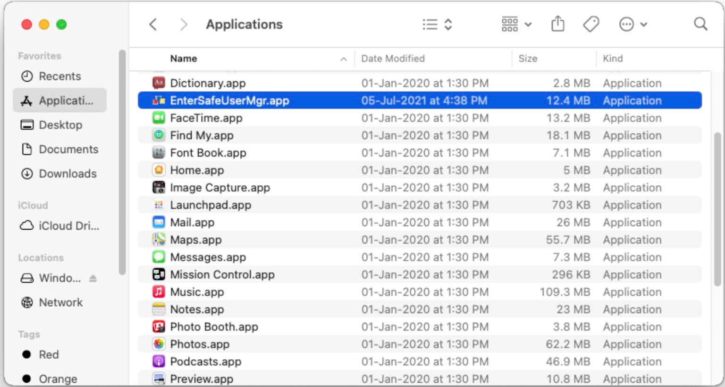Image resolution: width=725 pixels, height=387 pixels.
Task: Go back with the left chevron
Action: pyautogui.click(x=153, y=25)
